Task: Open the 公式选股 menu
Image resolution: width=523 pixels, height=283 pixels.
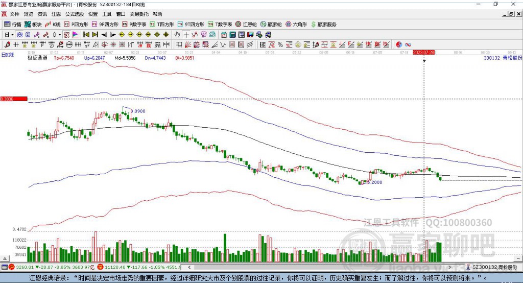Action: [75, 14]
